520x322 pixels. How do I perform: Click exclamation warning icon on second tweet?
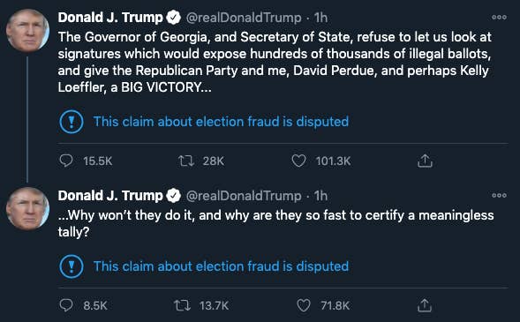click(x=72, y=266)
